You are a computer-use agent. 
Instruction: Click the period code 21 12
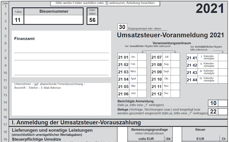coord(157,94)
